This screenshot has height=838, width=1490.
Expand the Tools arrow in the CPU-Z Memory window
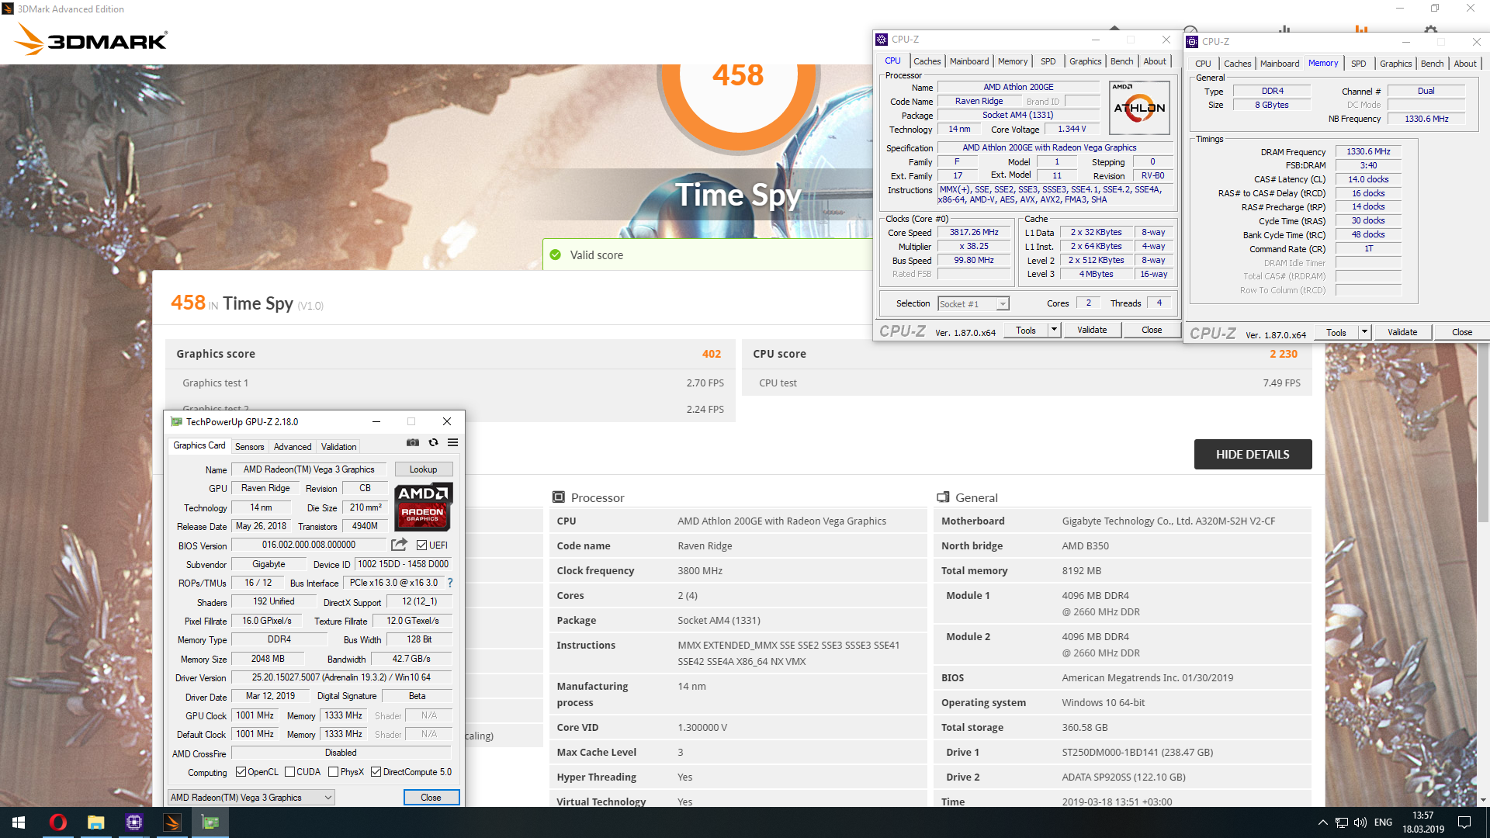pos(1364,332)
